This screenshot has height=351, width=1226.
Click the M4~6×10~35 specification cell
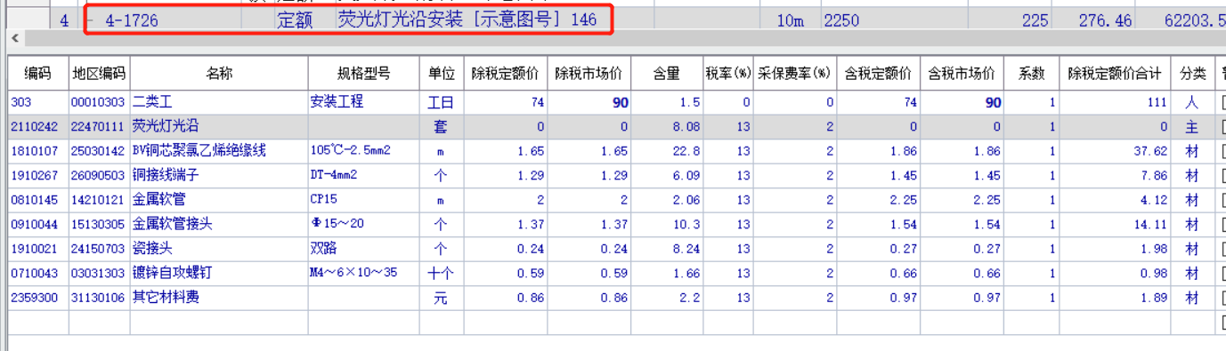coord(363,274)
